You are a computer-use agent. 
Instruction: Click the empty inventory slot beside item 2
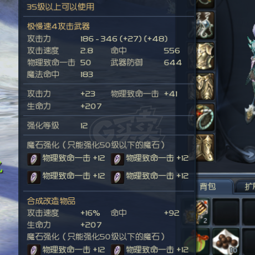point(226,212)
